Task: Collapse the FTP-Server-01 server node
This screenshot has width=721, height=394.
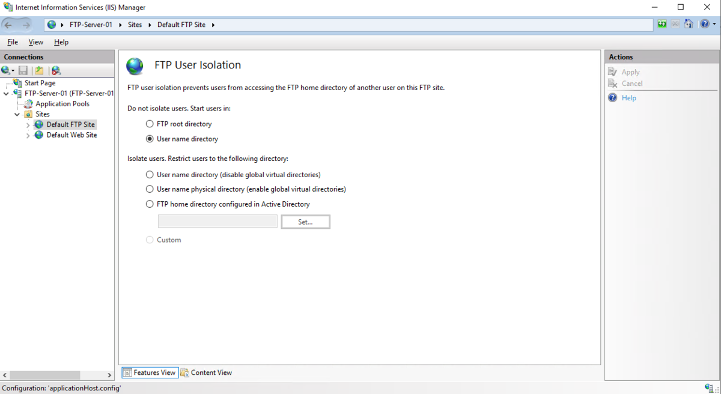Action: (x=6, y=94)
